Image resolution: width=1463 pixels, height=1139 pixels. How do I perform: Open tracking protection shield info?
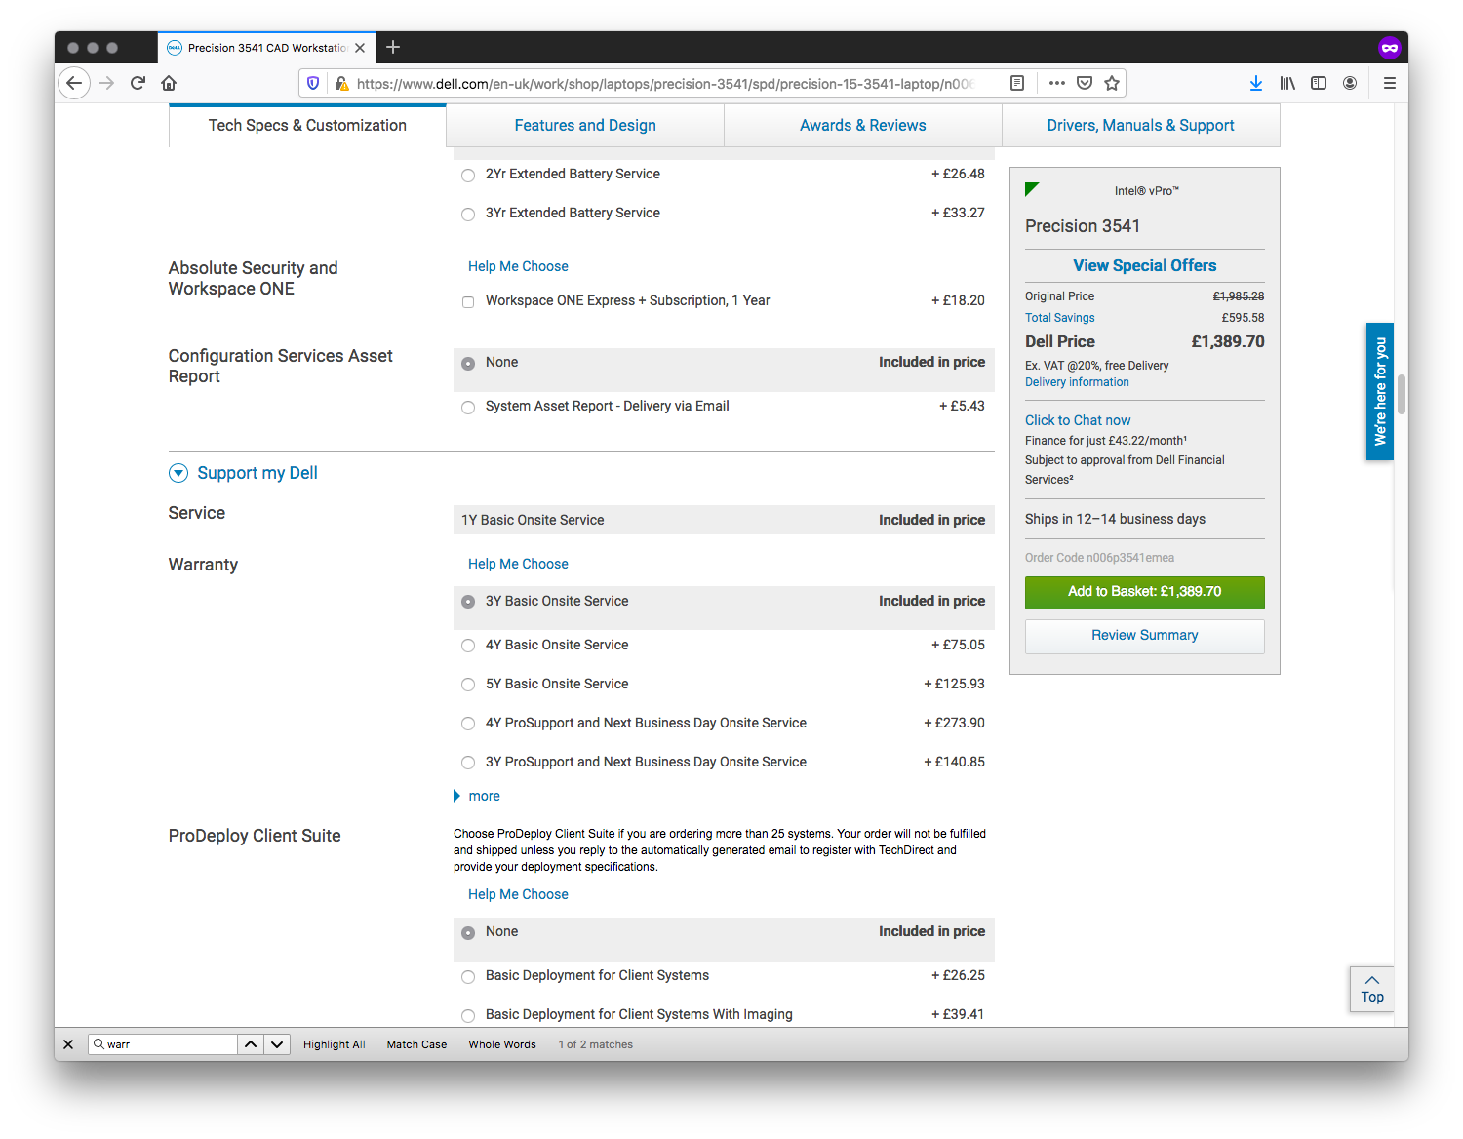[313, 84]
